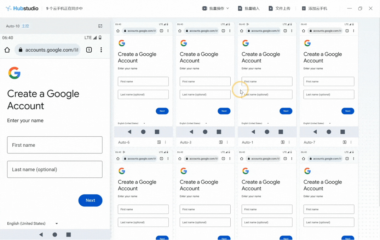
Task: Focus the Last name (optional) field in Auto-10
Action: click(x=55, y=169)
